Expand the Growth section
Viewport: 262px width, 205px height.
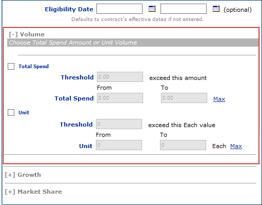10,175
